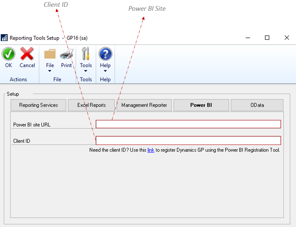Click the red Cancel X icon
Viewport: 296px width, 227px height.
27,54
